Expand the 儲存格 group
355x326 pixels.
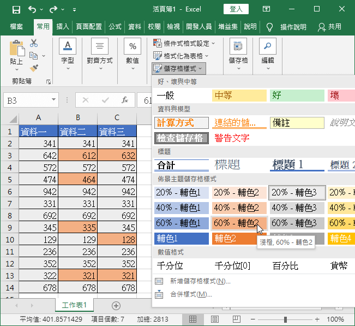click(x=238, y=54)
